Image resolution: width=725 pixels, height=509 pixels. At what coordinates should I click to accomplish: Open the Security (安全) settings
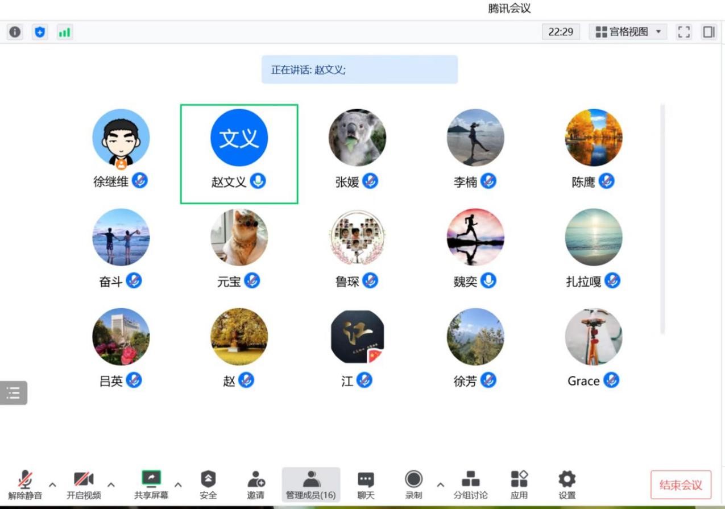[x=208, y=485]
